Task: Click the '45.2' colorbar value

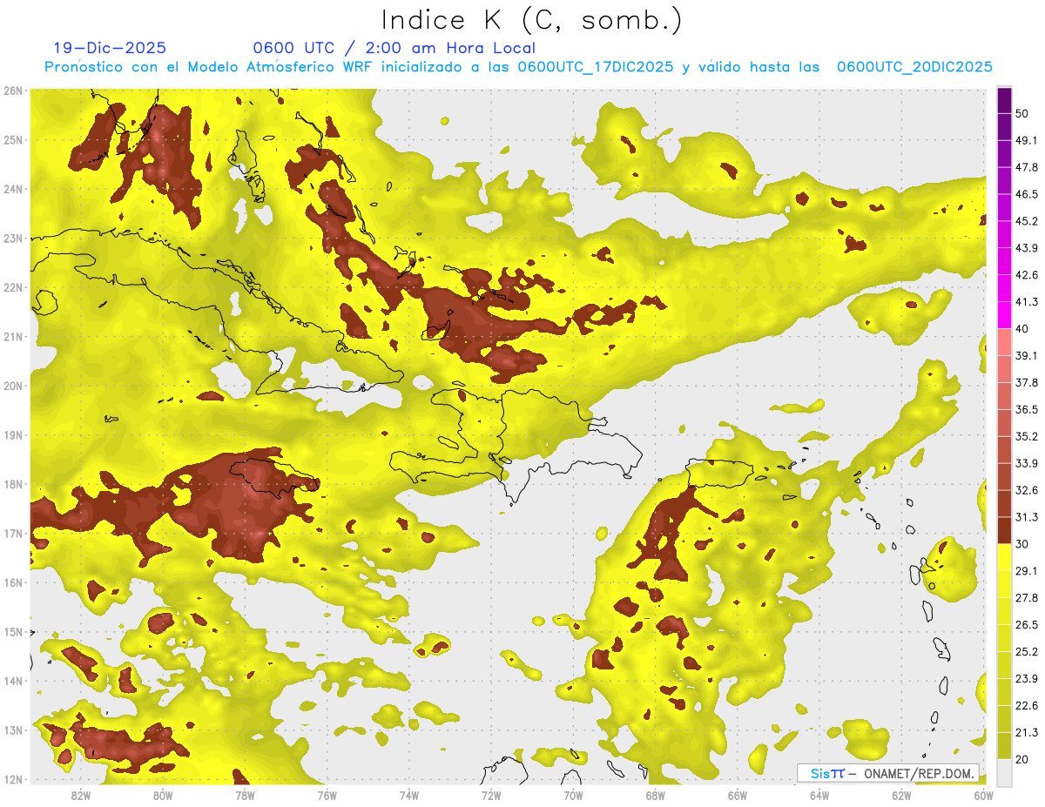Action: 1026,221
